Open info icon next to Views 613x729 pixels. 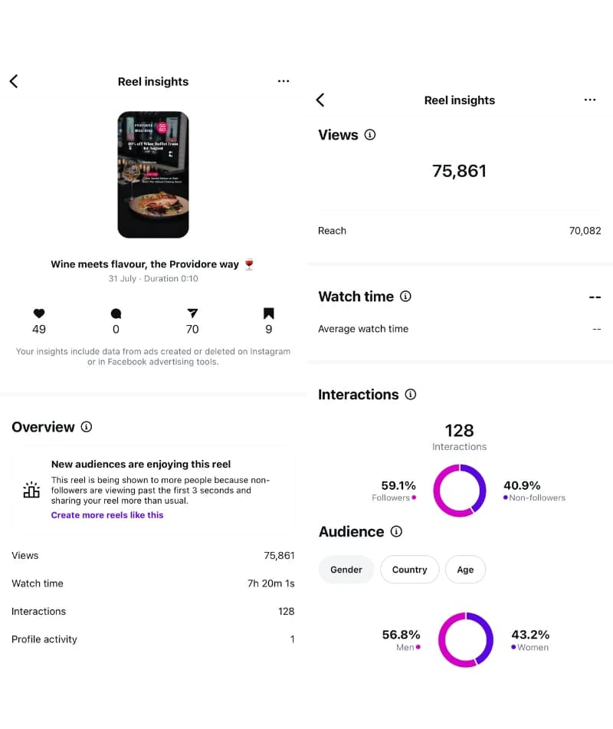point(370,135)
